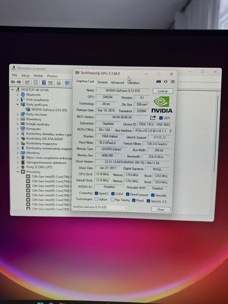Select the Monitory tree node
This screenshot has width=228, height=304.
[x=33, y=153]
